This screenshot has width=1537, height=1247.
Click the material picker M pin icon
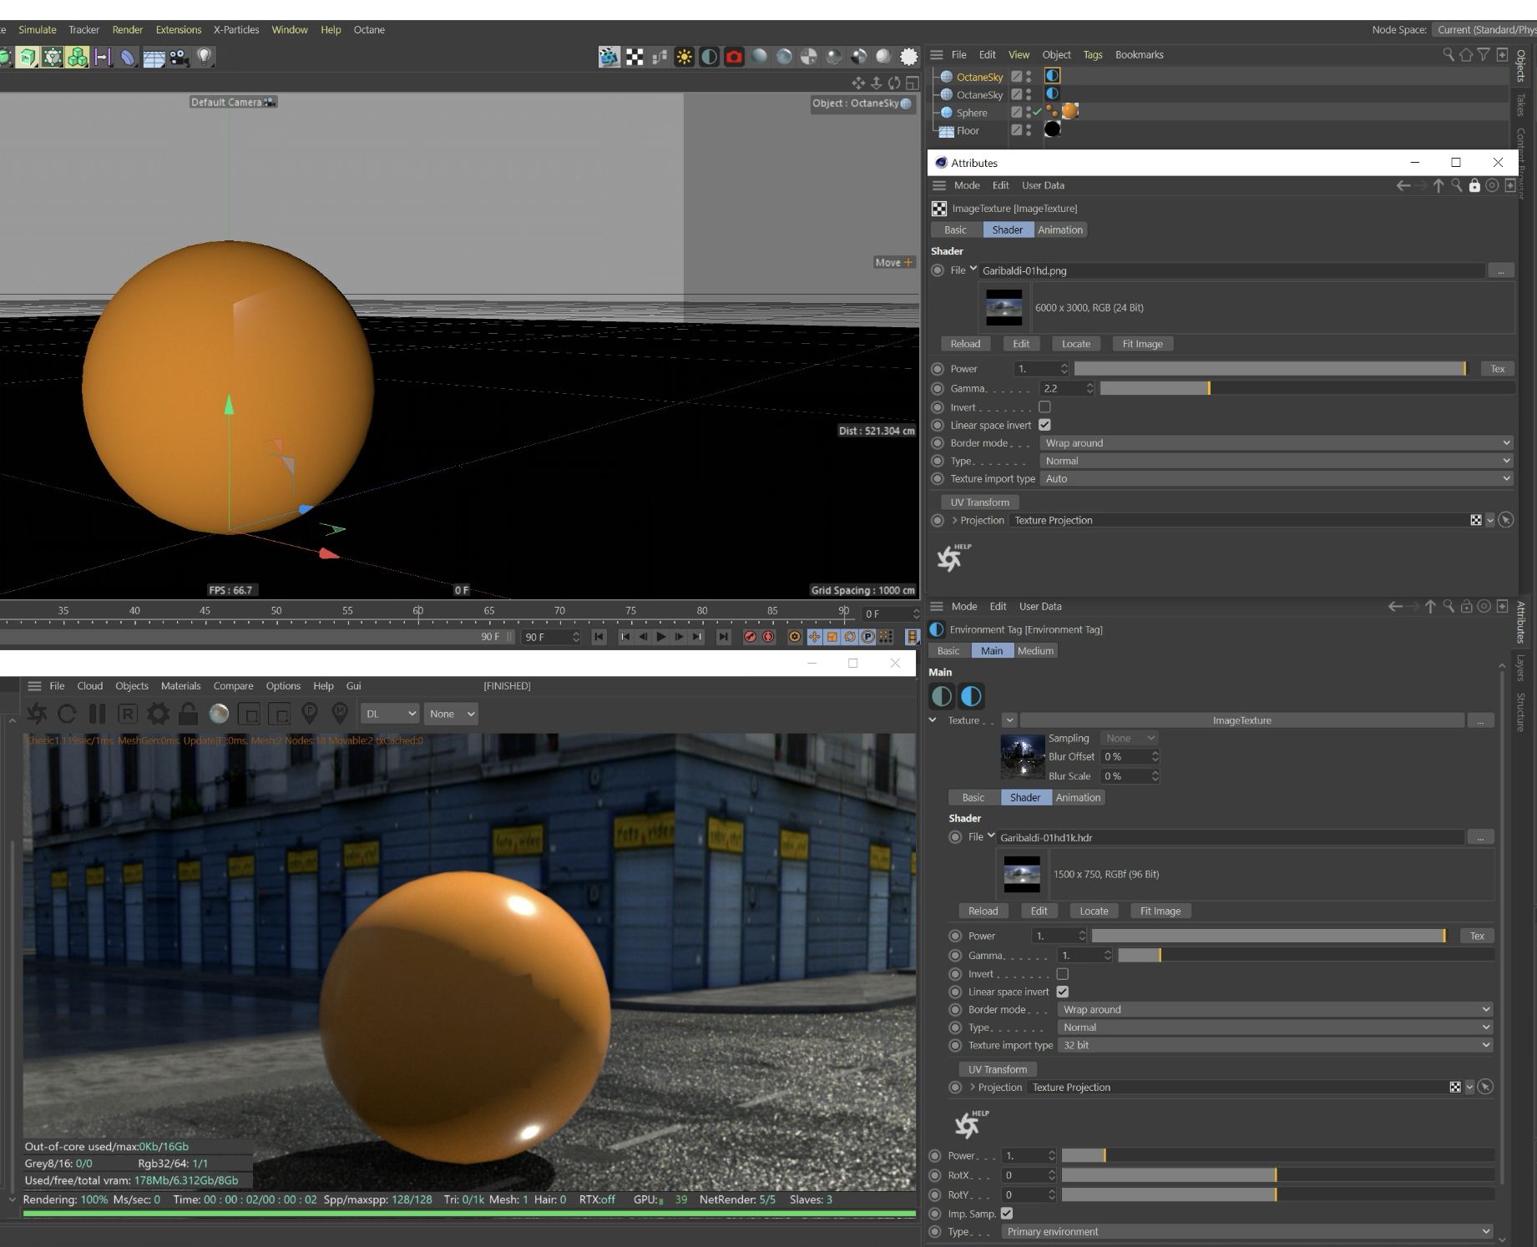340,714
